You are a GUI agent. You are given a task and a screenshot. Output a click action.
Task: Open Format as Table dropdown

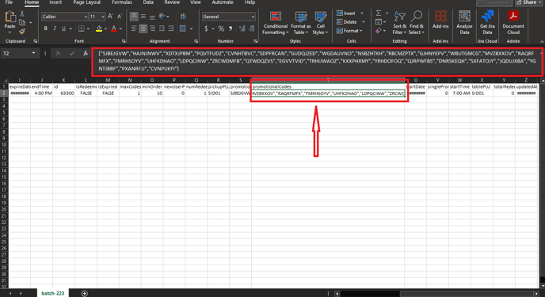click(301, 23)
